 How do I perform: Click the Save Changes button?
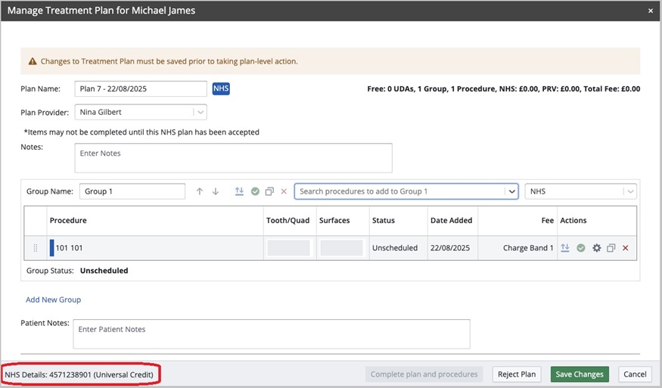click(579, 374)
